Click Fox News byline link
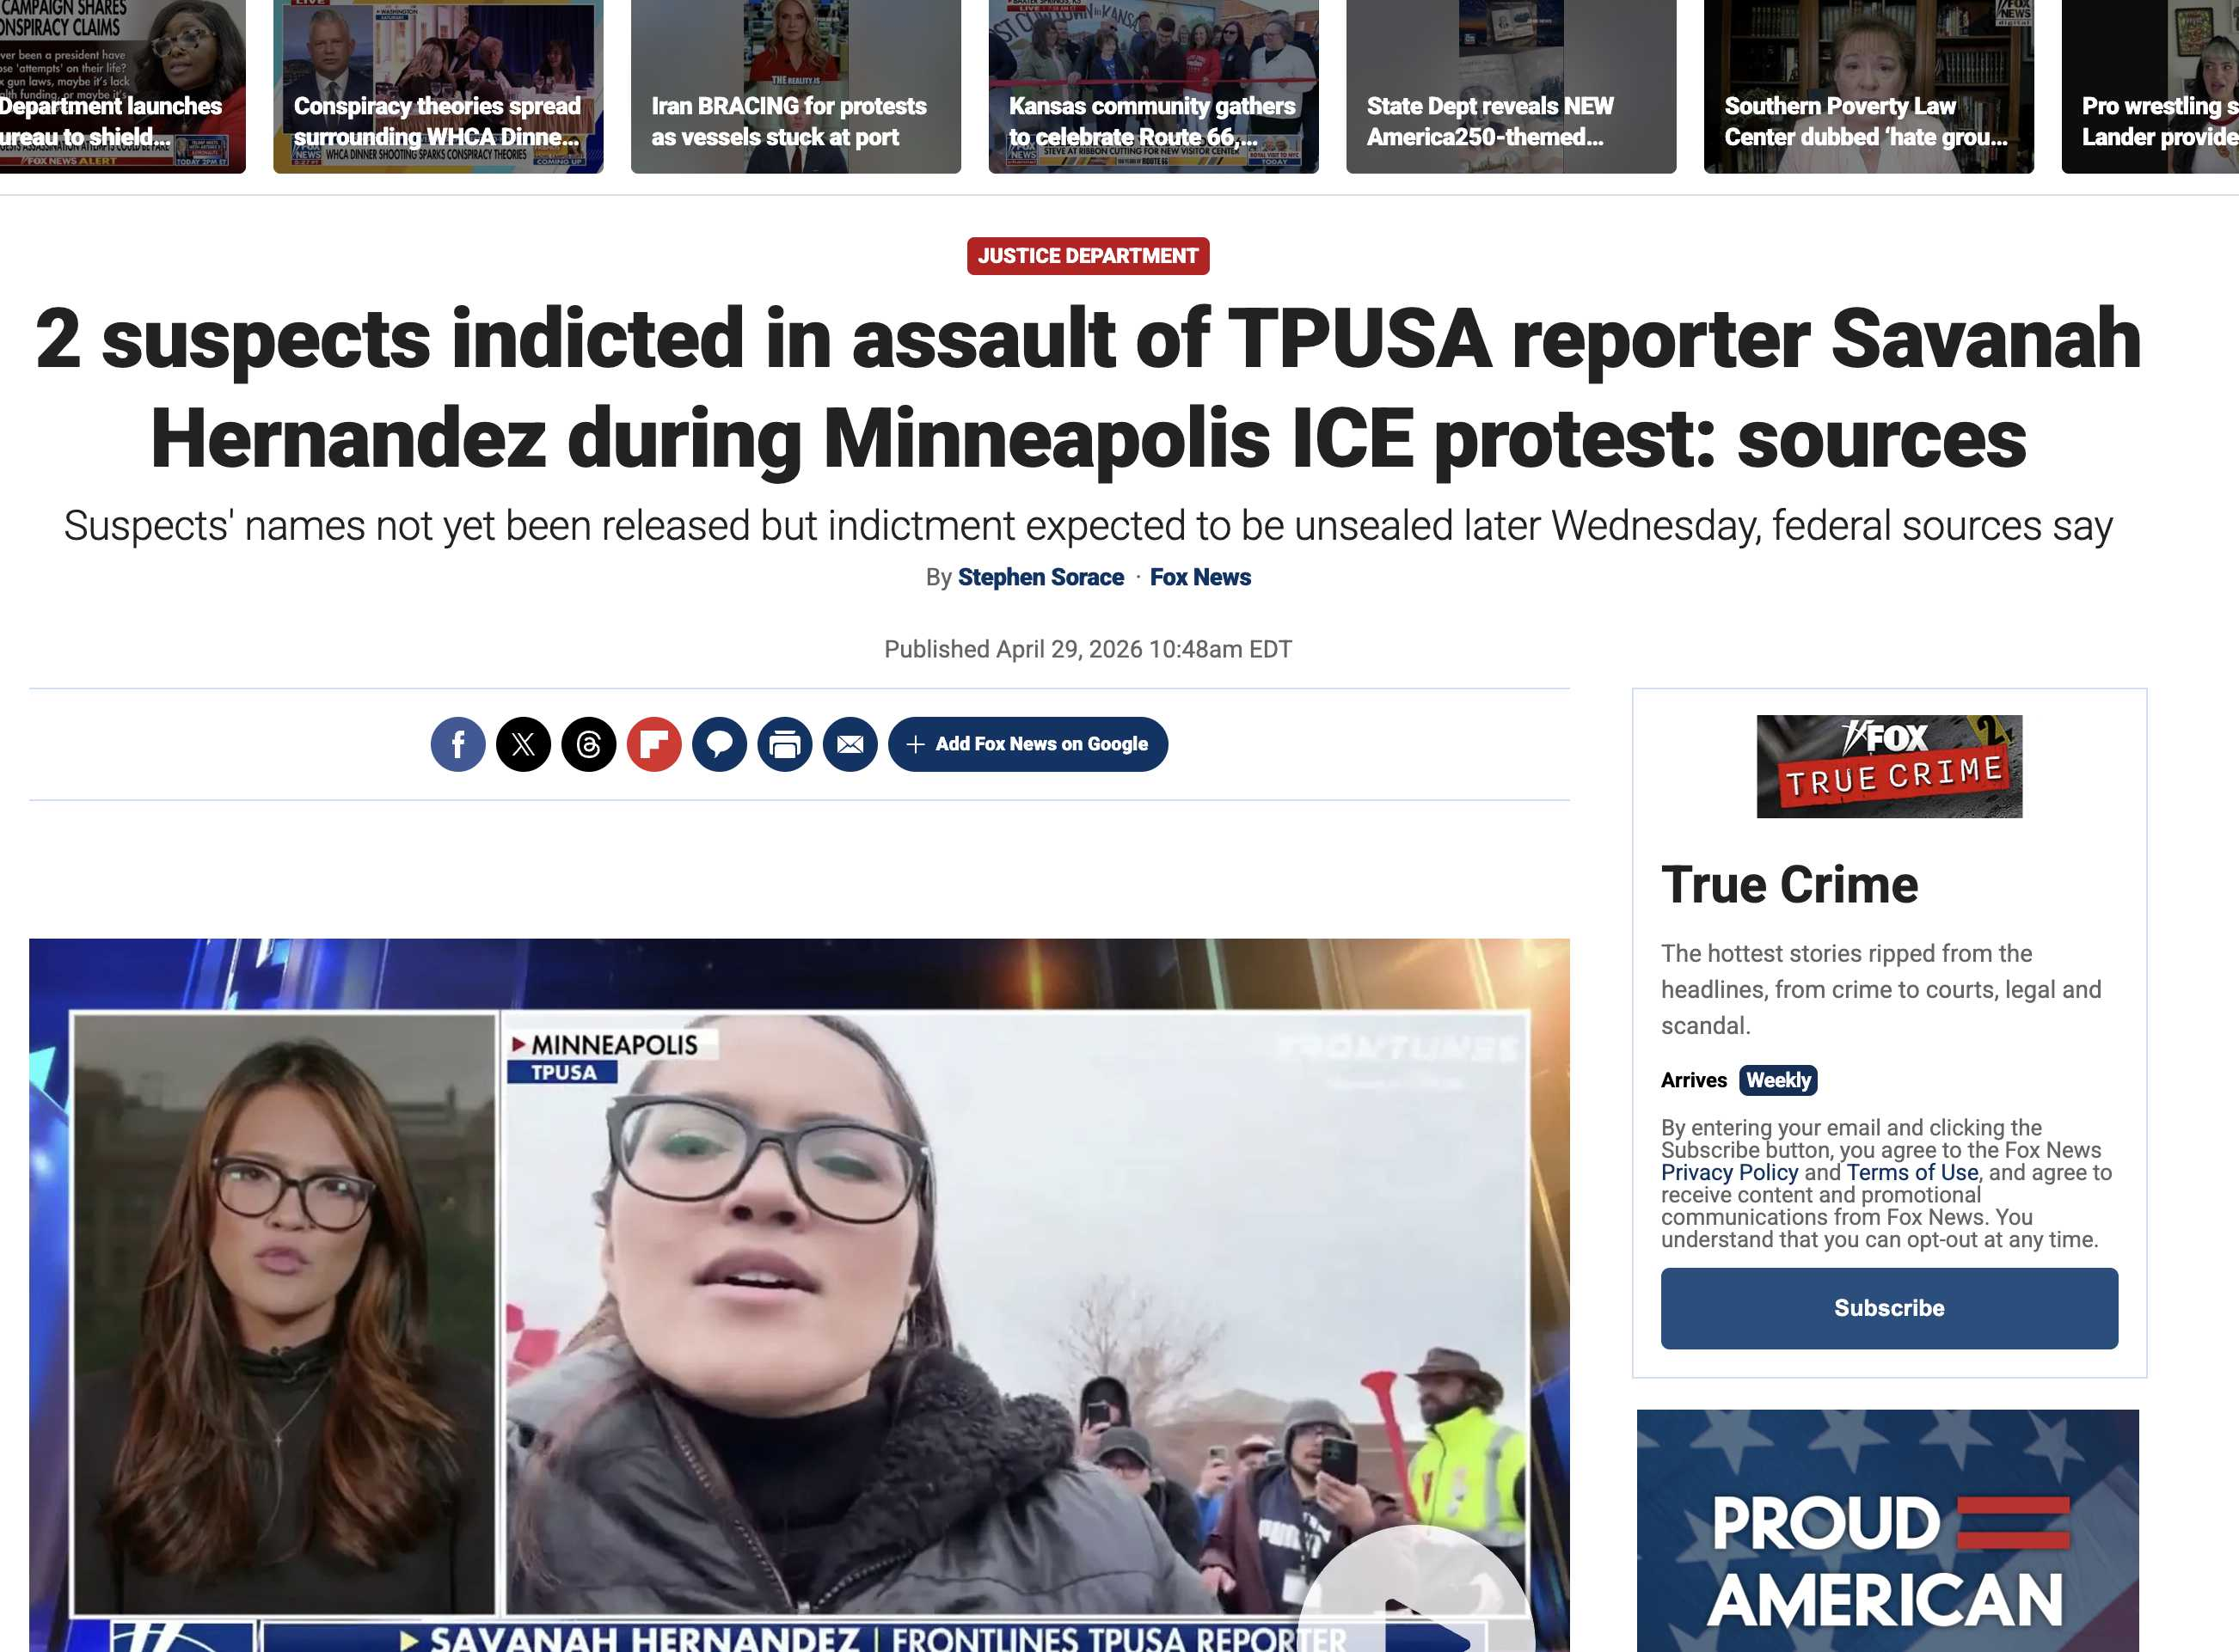The image size is (2239, 1652). pos(1200,577)
